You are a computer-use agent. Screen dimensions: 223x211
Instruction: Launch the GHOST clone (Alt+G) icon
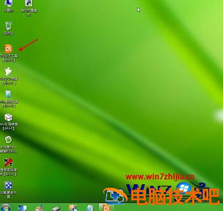pos(8,76)
